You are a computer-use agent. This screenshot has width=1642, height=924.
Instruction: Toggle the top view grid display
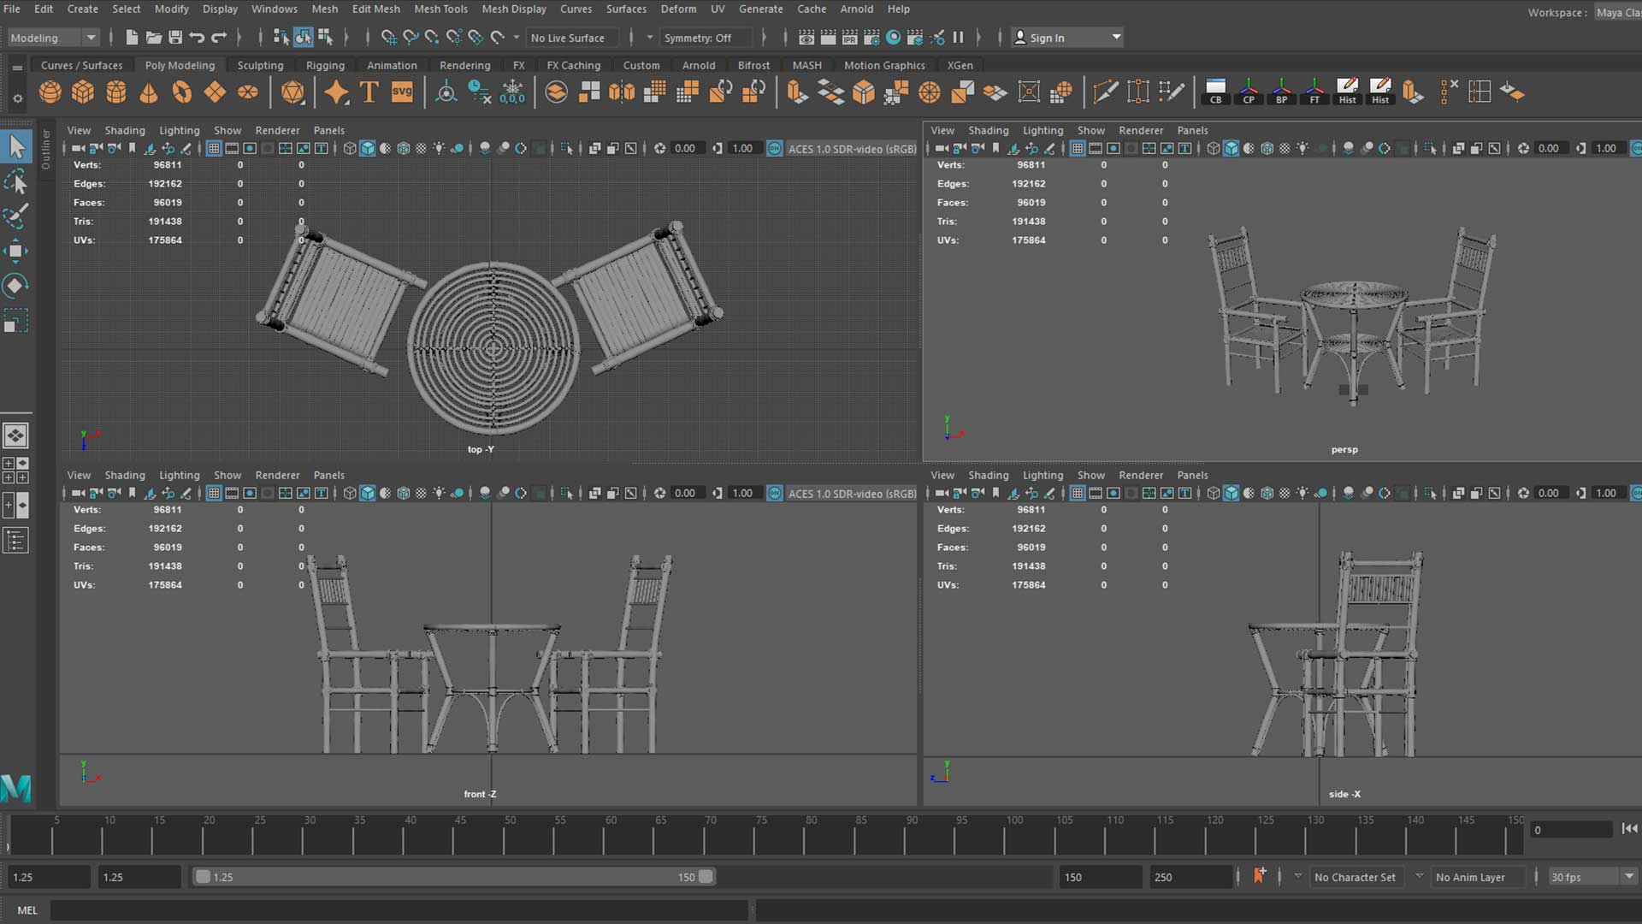(x=214, y=148)
